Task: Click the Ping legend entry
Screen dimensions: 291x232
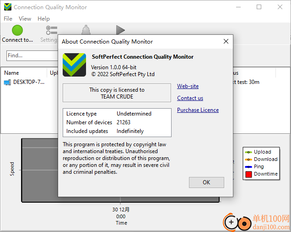Action: [254, 166]
